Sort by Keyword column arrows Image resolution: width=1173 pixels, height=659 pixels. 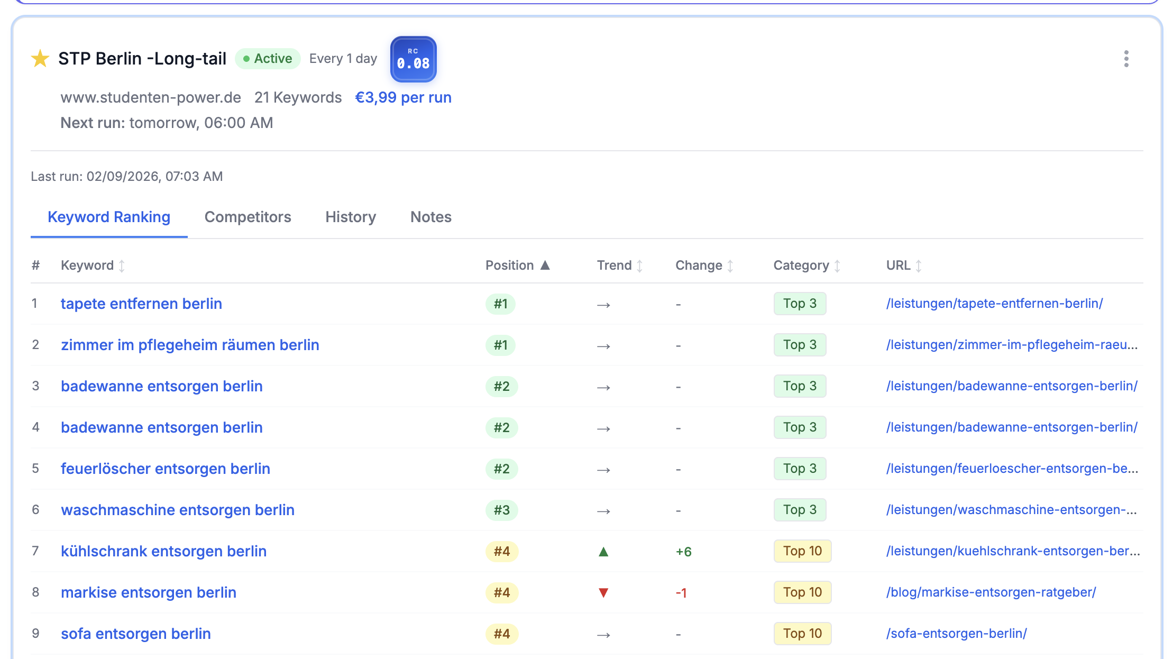pos(122,266)
